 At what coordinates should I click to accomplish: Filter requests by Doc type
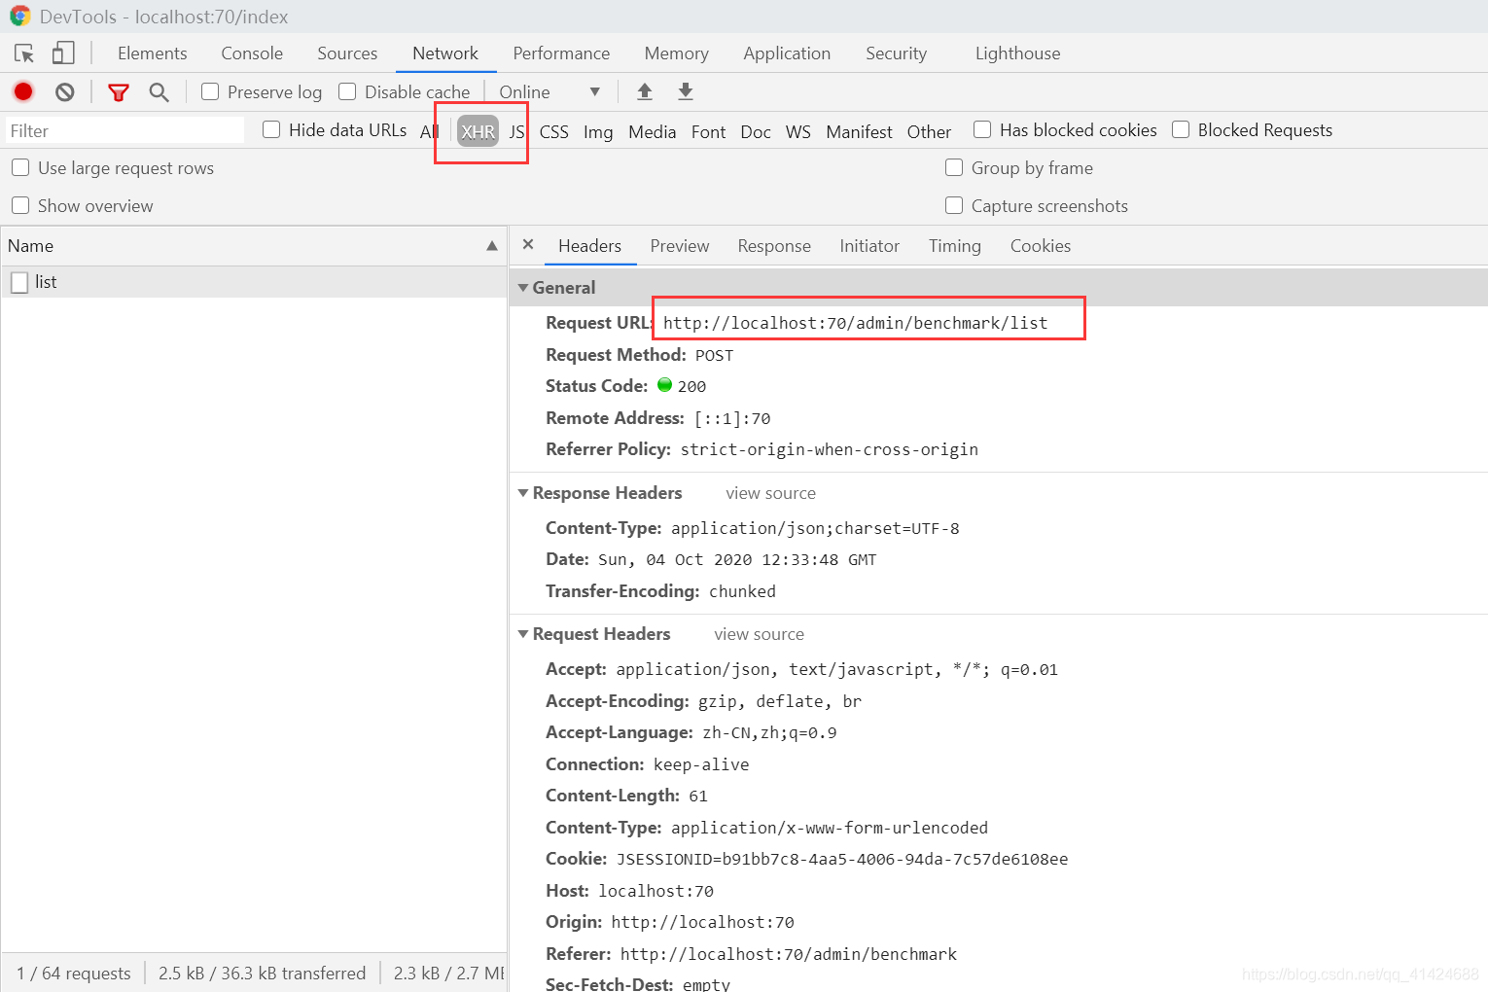tap(756, 131)
